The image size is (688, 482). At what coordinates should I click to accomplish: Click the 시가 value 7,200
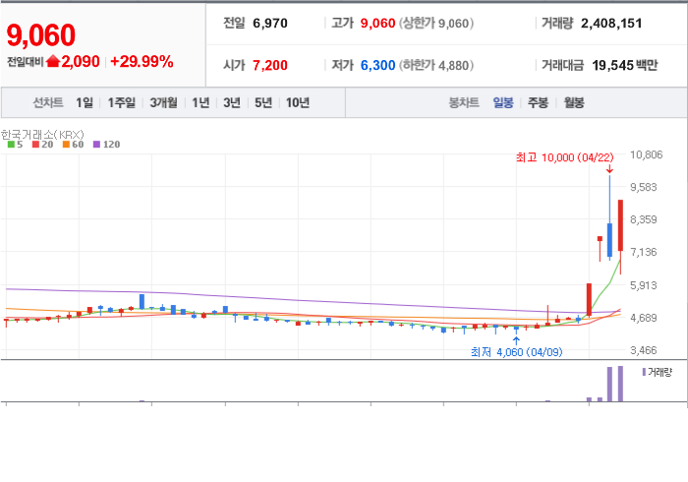(x=270, y=65)
